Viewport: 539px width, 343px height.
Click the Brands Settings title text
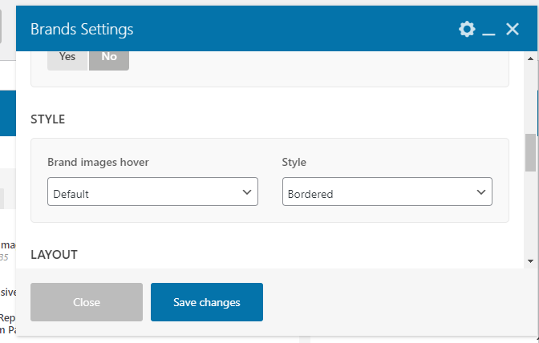(82, 30)
